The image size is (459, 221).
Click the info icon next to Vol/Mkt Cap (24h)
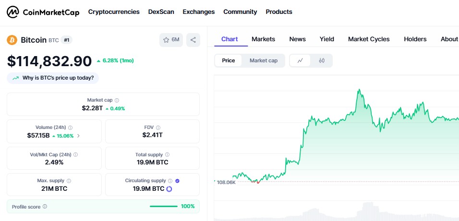75,155
